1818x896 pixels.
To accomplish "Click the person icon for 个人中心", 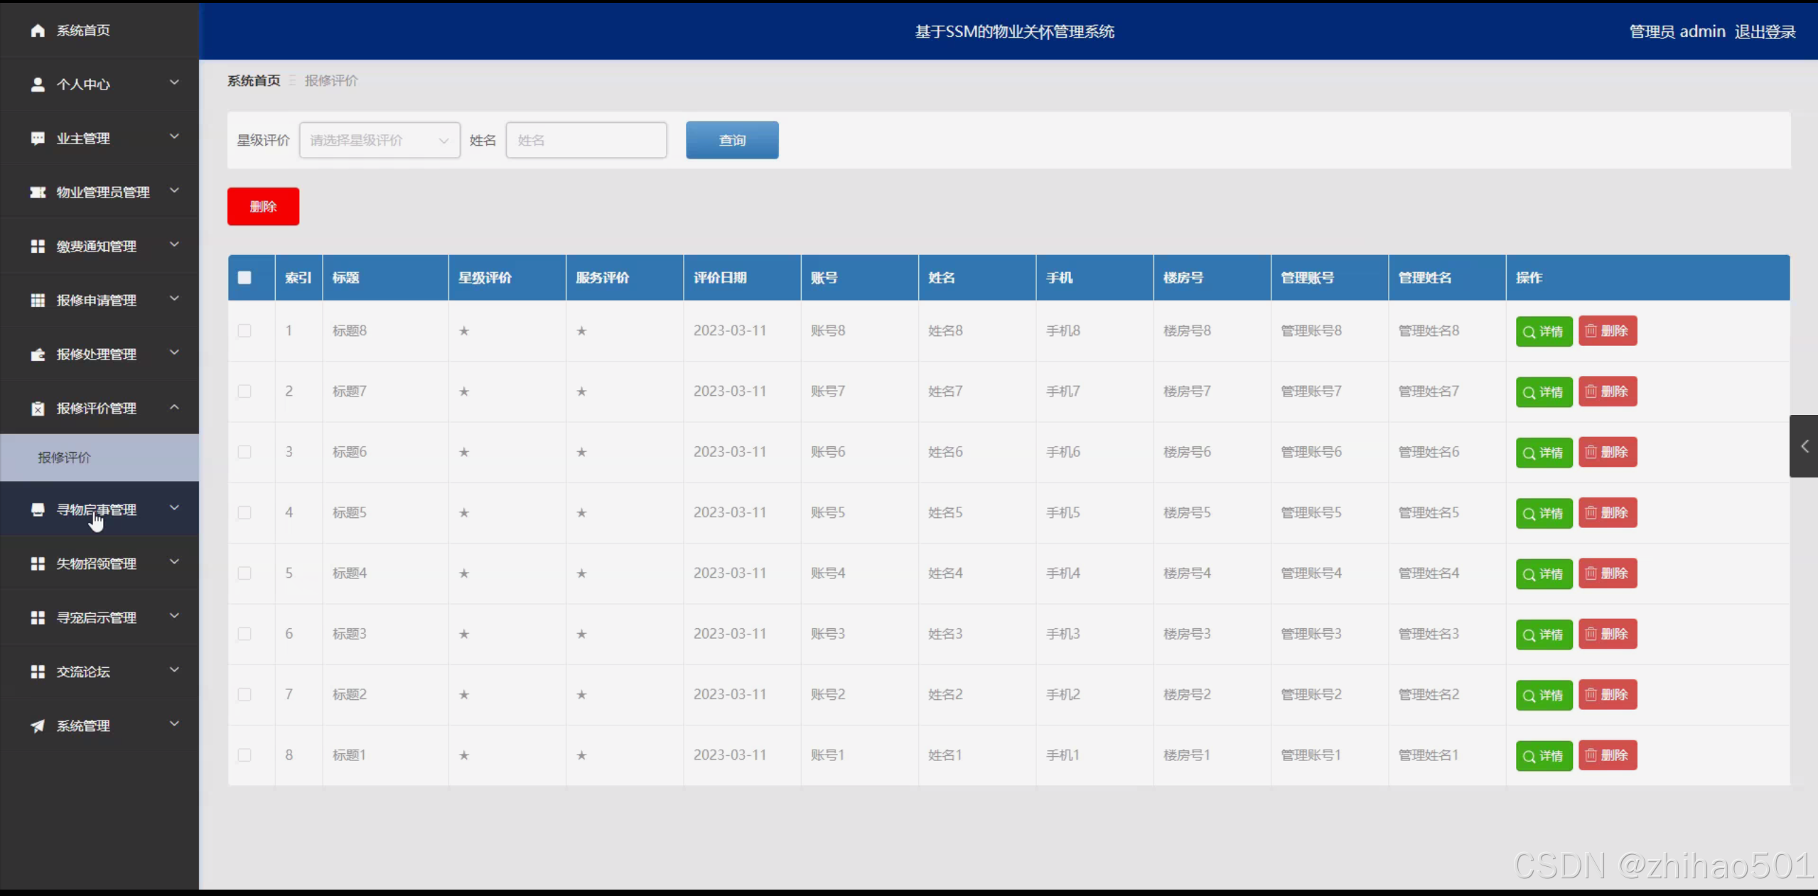I will tap(38, 85).
